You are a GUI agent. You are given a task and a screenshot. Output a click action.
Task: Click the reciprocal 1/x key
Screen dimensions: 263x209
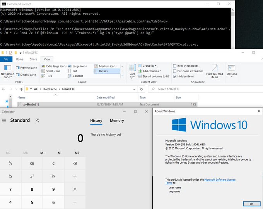point(10,176)
